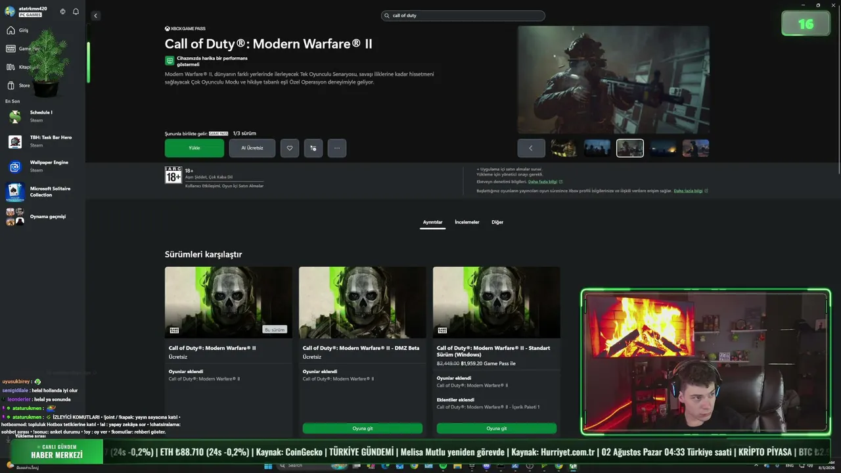Switch to the Ayrıntılar tab
The width and height of the screenshot is (841, 473).
pos(432,222)
